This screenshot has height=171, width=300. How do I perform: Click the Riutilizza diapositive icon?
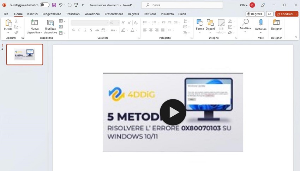(x=50, y=23)
